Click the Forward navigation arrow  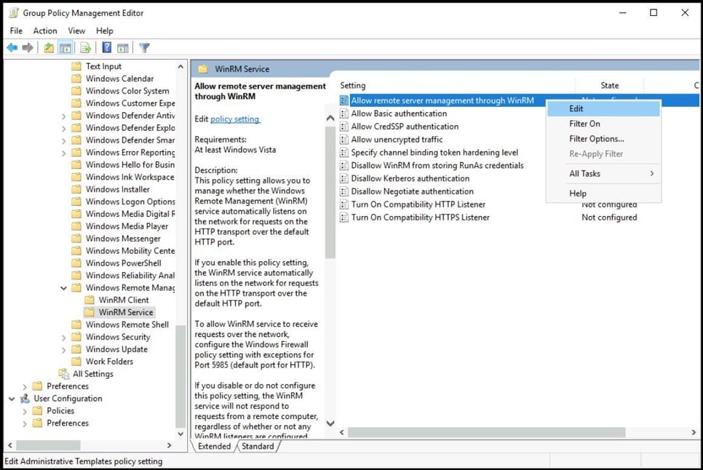click(x=28, y=47)
